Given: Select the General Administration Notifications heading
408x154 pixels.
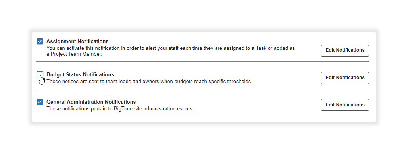Looking at the screenshot, I should pos(91,102).
